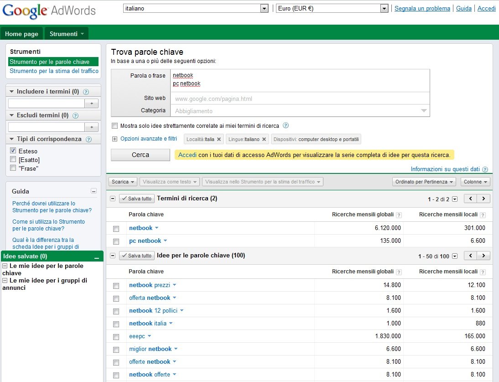Click Salva tutto for Termini di ricerca
The height and width of the screenshot is (382, 499).
pyautogui.click(x=137, y=199)
